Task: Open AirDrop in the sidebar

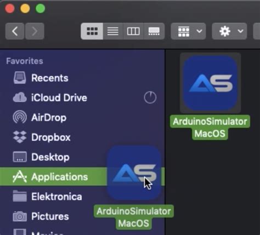Action: tap(82, 117)
